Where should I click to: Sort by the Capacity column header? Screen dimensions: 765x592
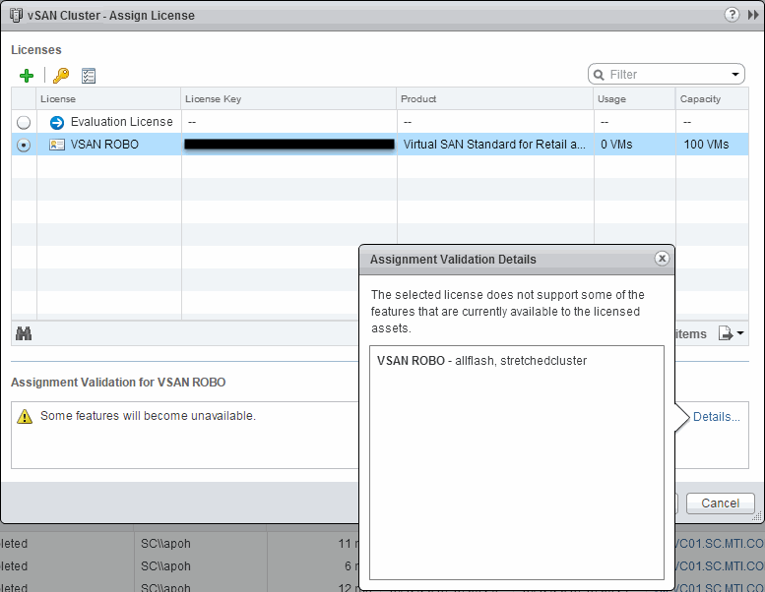coord(700,99)
